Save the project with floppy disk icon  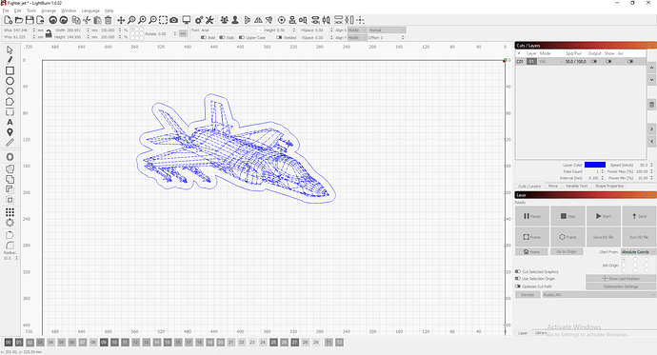click(30, 20)
